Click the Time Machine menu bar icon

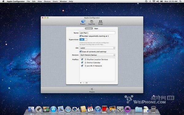pos(146,2)
